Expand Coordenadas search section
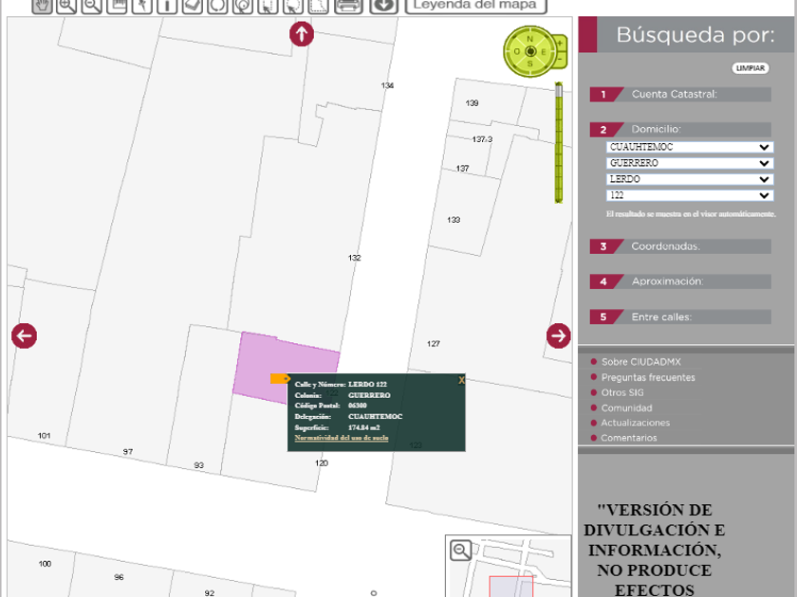The image size is (797, 597). (x=680, y=246)
